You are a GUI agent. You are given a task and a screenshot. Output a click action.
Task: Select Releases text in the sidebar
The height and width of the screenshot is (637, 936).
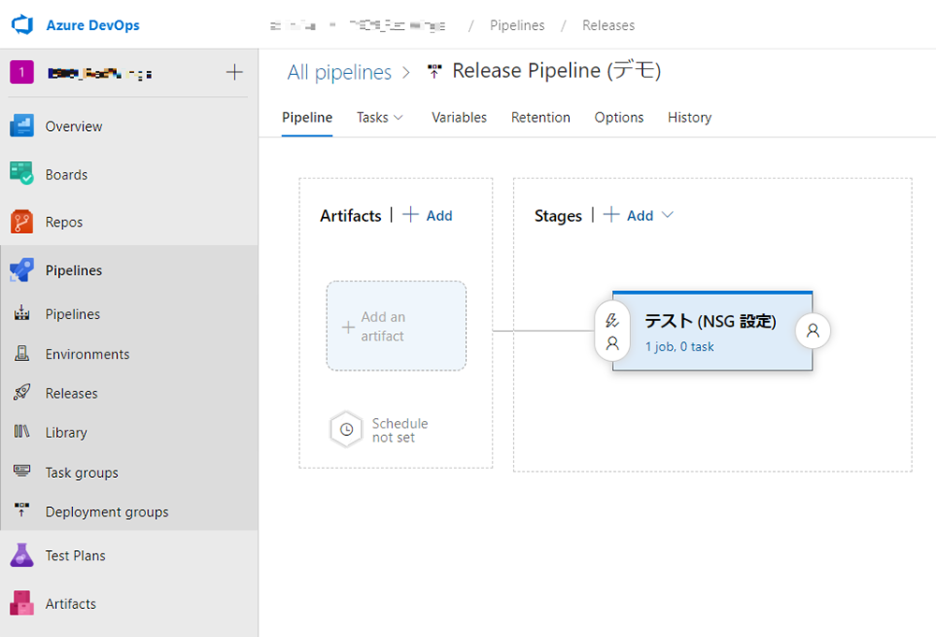[72, 394]
